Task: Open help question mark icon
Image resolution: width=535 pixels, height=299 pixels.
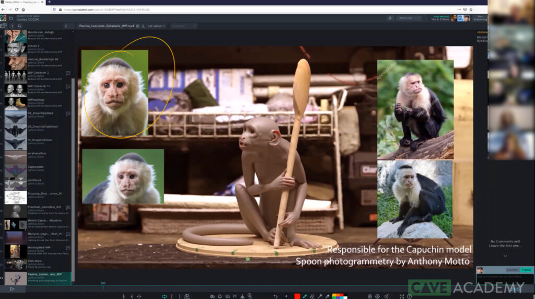Action: pos(410,296)
